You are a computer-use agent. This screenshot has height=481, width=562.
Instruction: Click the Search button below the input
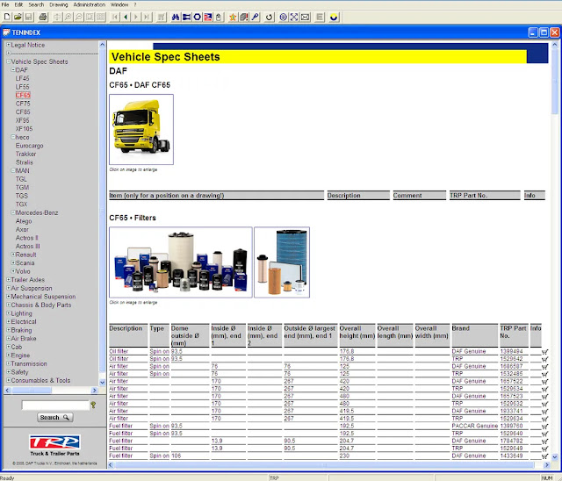[54, 417]
